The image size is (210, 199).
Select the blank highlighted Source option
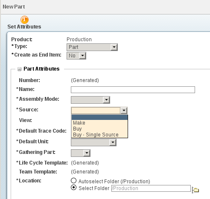[99, 117]
